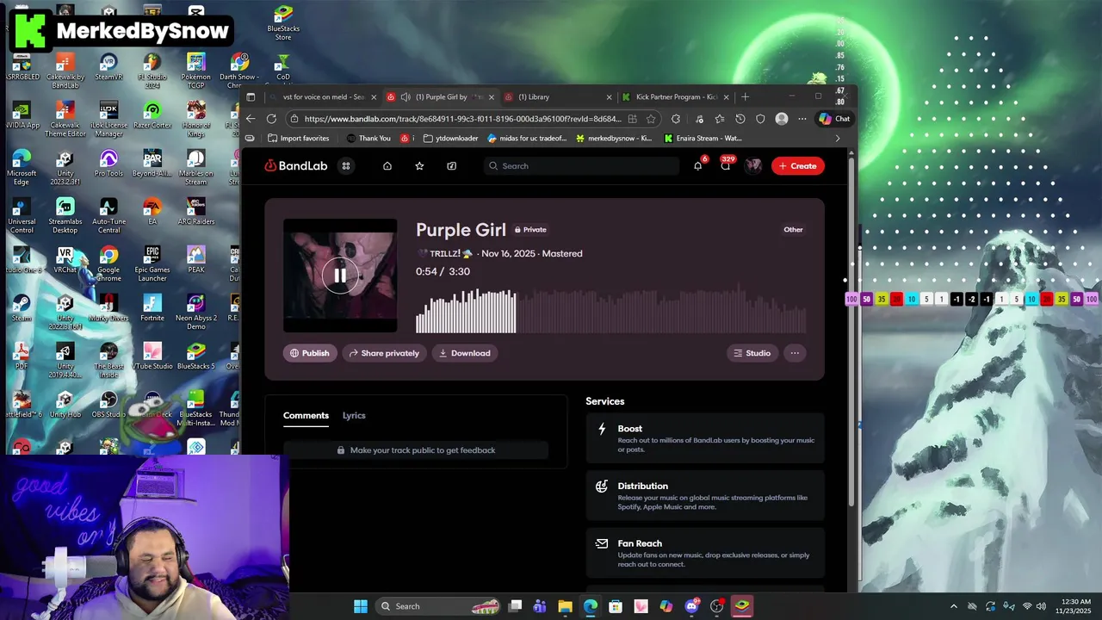Open browser extensions puzzle icon
1102x620 pixels.
[676, 119]
